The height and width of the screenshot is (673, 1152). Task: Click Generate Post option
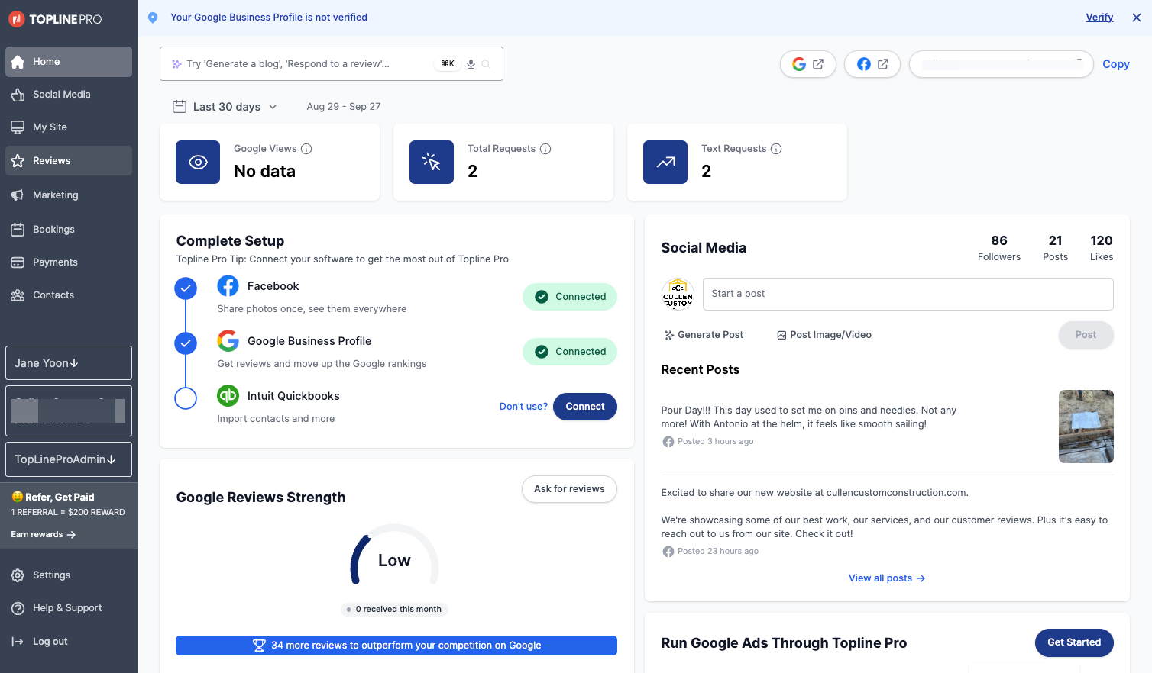pos(704,335)
